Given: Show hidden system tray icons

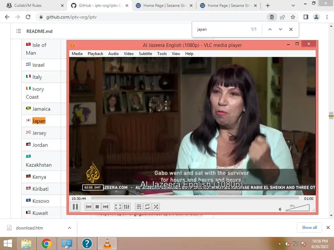Looking at the screenshot, I should (280, 244).
